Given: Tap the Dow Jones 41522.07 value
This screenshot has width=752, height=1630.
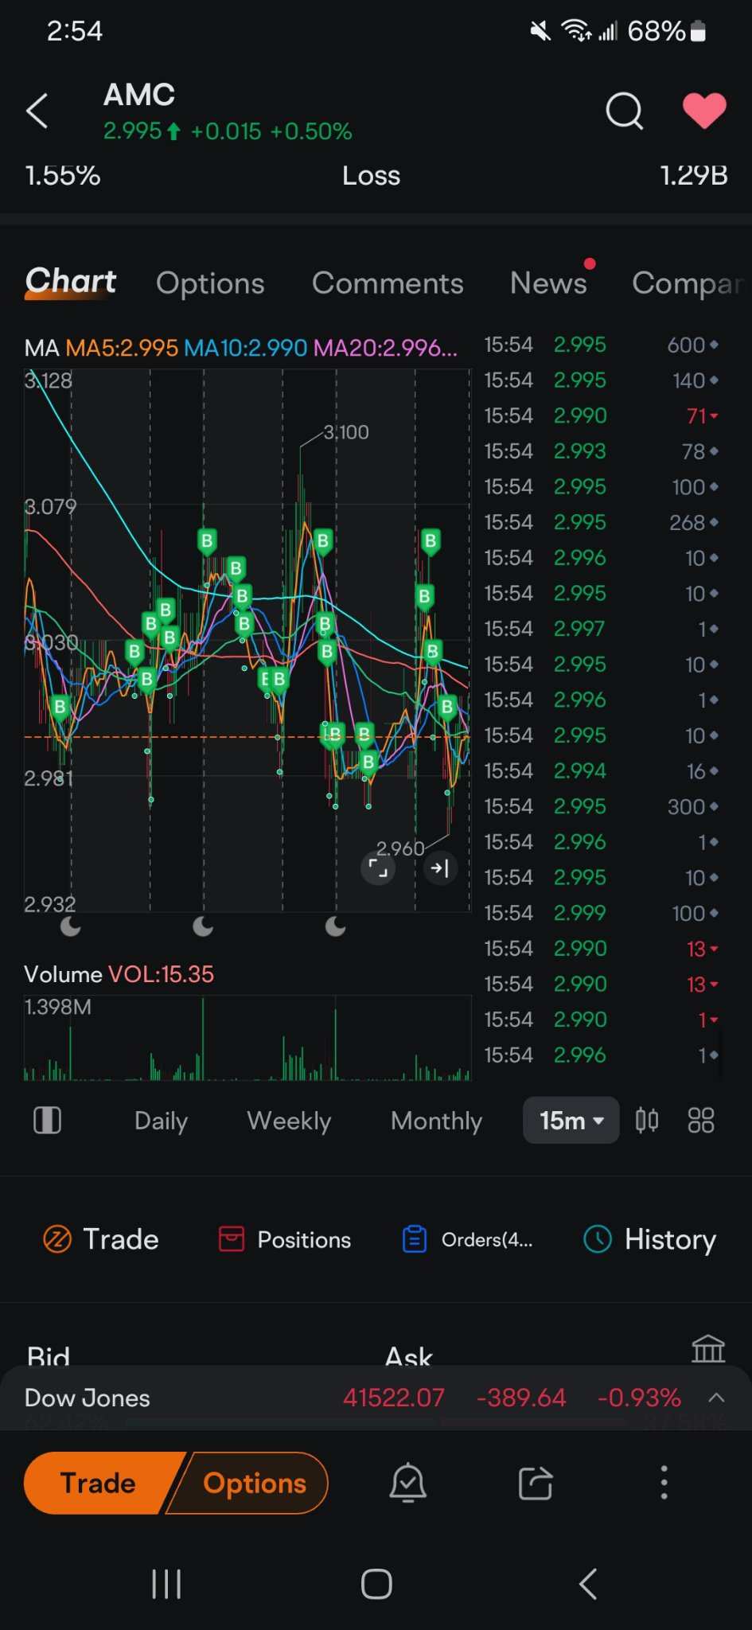Looking at the screenshot, I should (x=394, y=1398).
